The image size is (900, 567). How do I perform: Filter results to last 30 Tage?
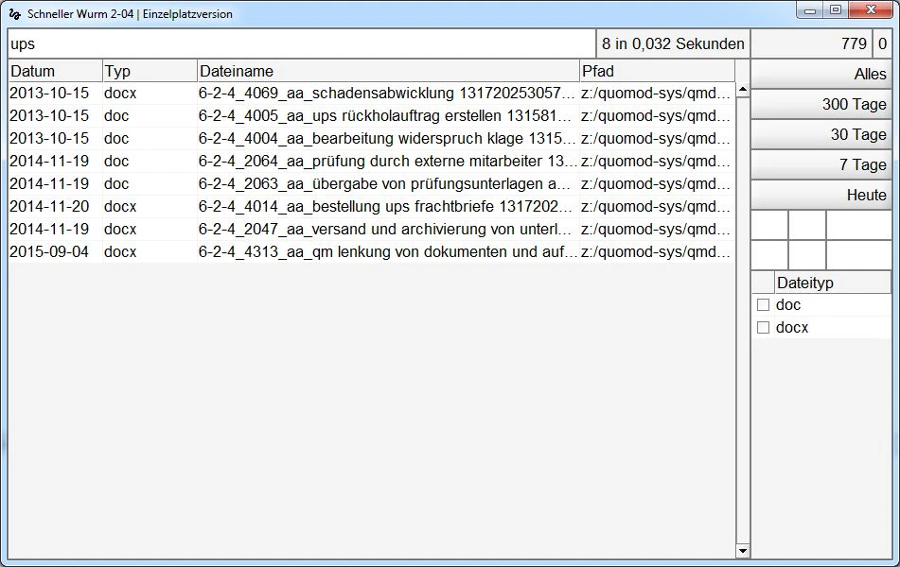click(821, 134)
